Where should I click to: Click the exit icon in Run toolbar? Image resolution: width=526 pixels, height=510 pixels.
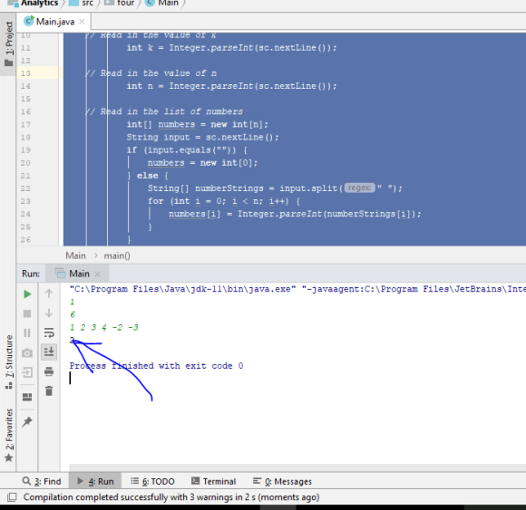click(x=27, y=372)
